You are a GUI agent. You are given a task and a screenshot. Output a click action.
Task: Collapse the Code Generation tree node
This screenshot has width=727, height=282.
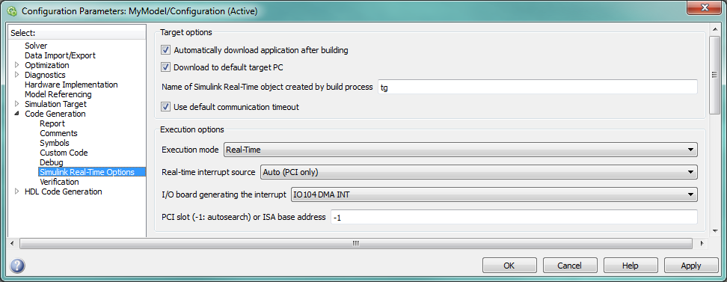tap(17, 114)
